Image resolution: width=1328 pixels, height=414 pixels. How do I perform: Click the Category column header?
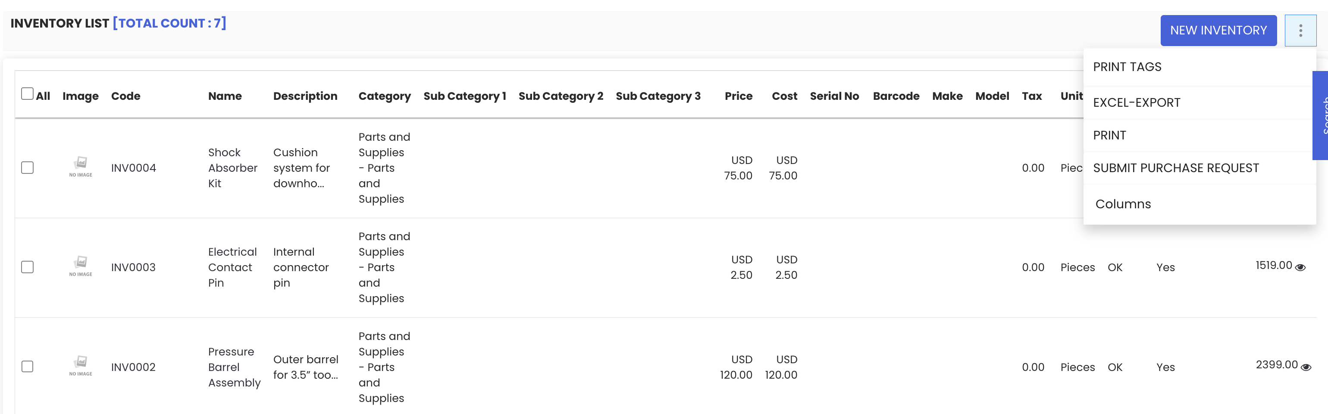385,96
